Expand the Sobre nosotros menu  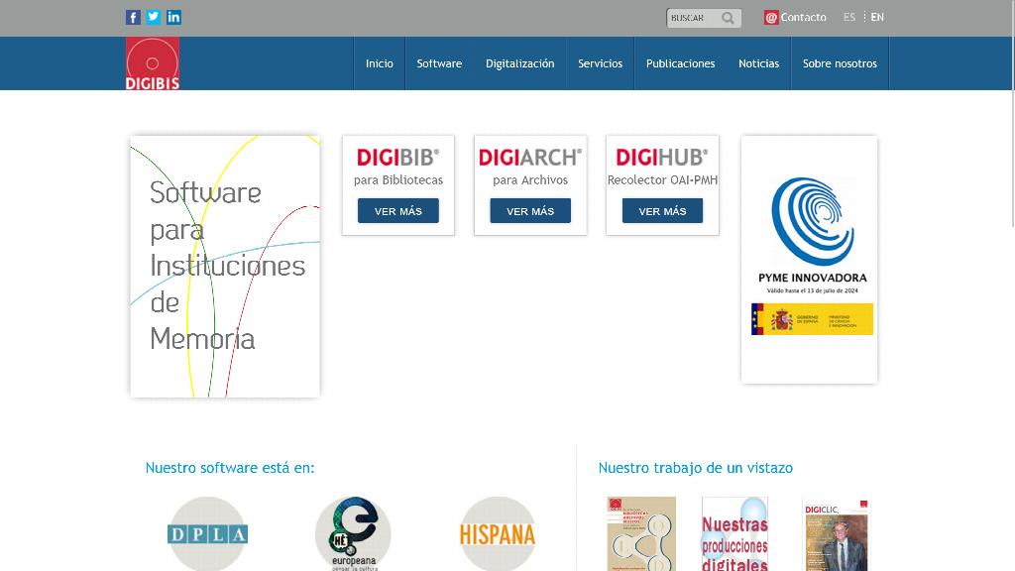click(x=840, y=63)
